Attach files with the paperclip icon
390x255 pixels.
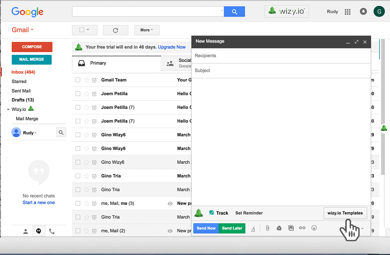pyautogui.click(x=268, y=228)
